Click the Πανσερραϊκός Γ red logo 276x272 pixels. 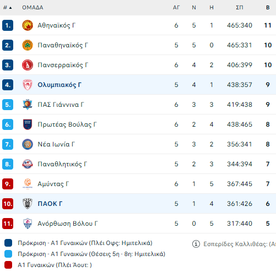pyautogui.click(x=28, y=65)
